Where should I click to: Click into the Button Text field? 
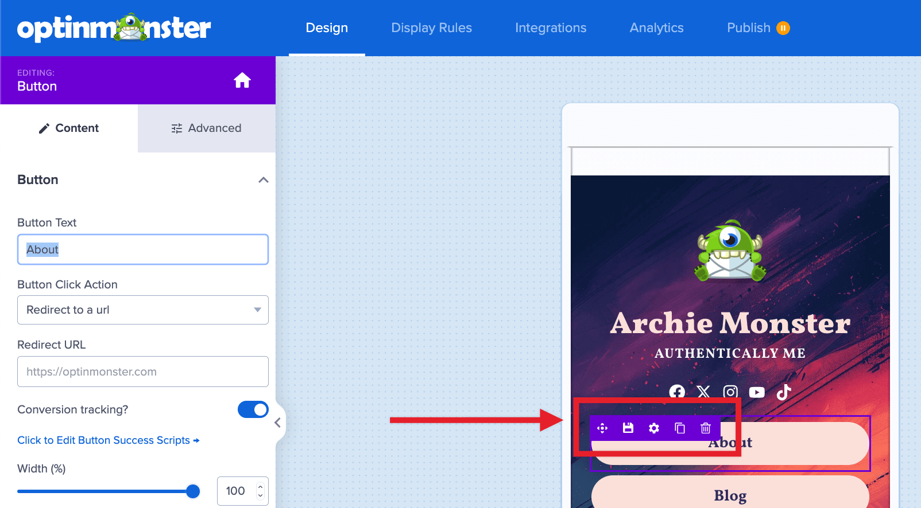(143, 249)
